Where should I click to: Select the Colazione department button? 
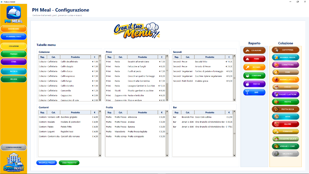click(x=254, y=50)
